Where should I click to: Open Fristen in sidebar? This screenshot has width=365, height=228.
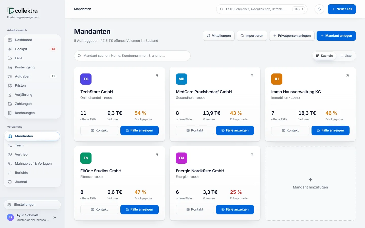32,86
